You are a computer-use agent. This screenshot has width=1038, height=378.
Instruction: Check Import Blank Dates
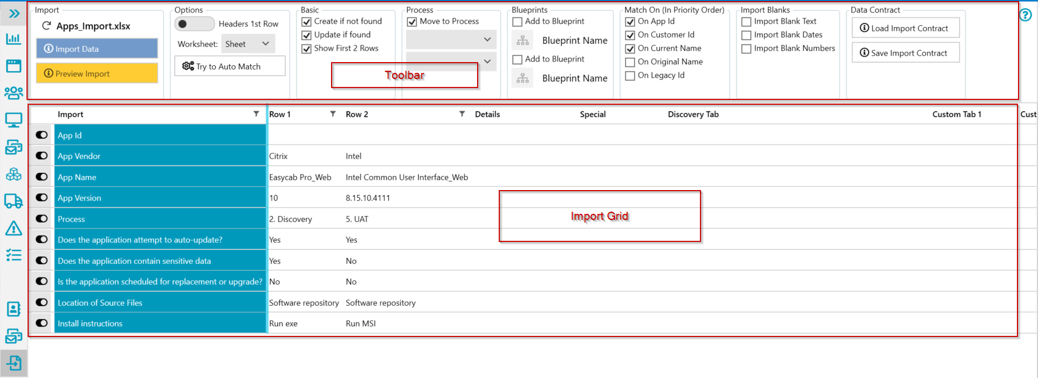[x=746, y=35]
